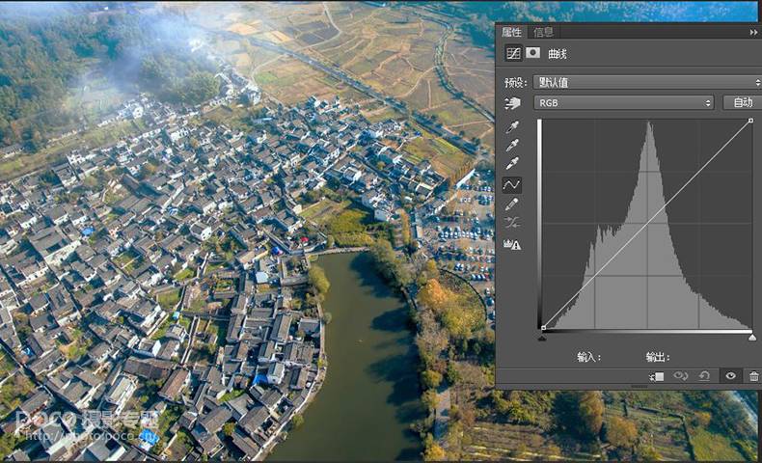Pick the gray point eyedropper
Image resolution: width=762 pixels, height=463 pixels.
[x=512, y=145]
